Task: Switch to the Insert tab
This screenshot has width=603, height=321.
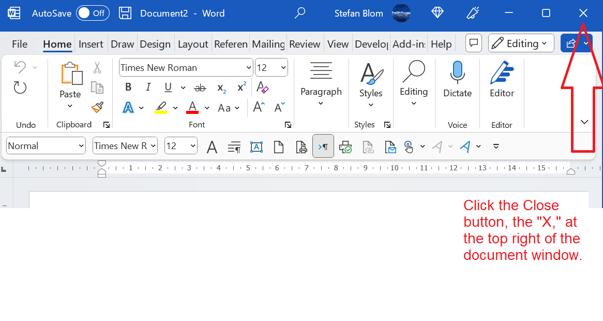Action: tap(91, 44)
